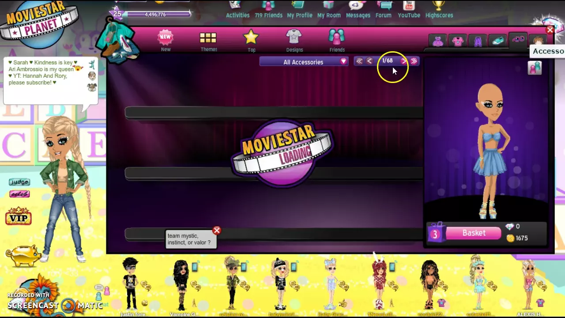Open the Designs tab
Viewport: 565px width, 318px height.
tap(294, 41)
